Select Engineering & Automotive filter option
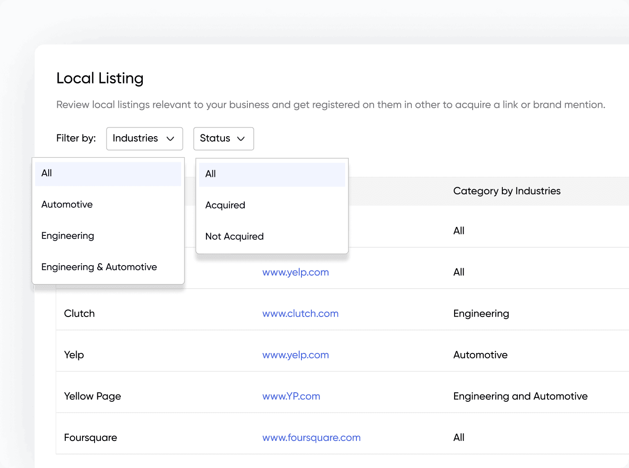The image size is (629, 468). click(x=99, y=267)
